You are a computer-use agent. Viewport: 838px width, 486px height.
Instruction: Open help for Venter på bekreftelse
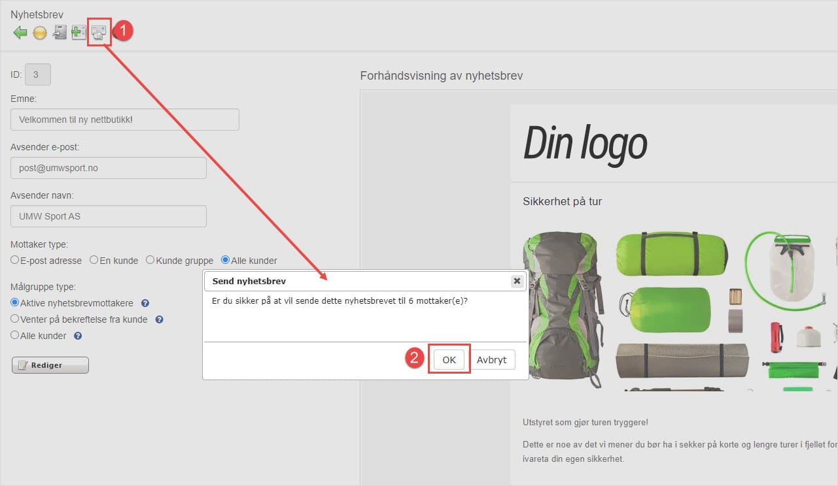point(159,320)
